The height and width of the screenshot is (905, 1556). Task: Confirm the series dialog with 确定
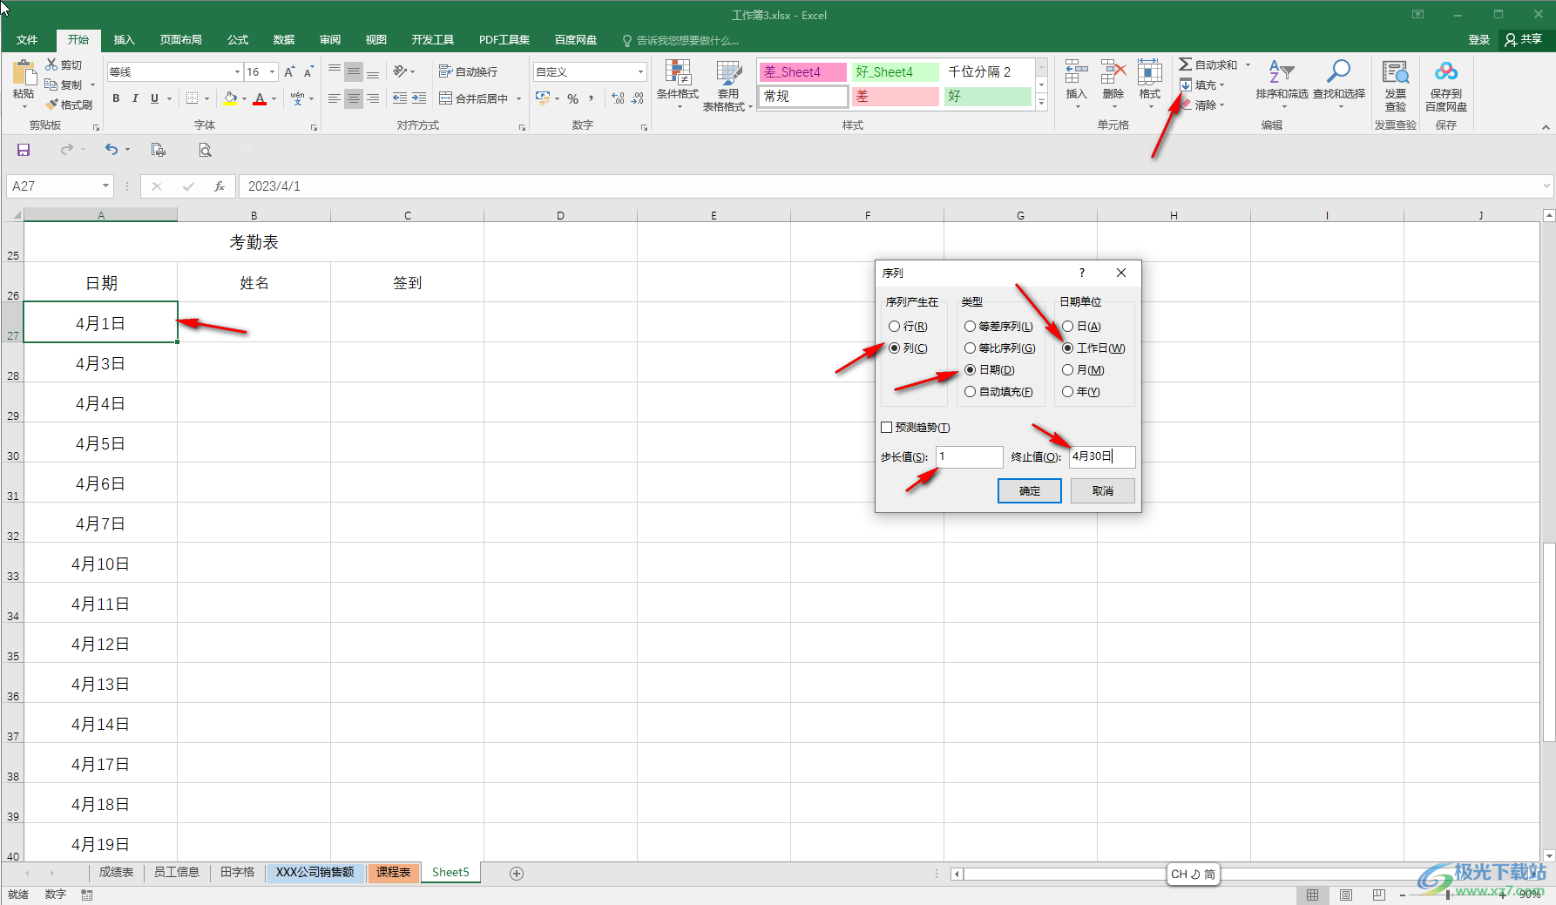point(1029,491)
